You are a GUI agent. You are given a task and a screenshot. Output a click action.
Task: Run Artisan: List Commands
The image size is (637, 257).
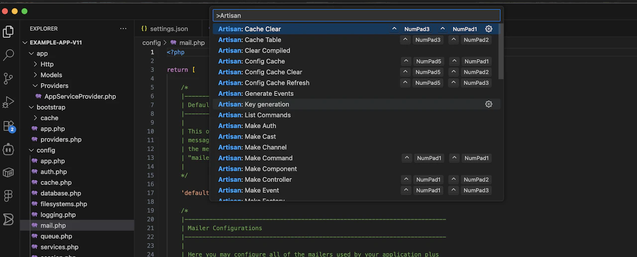click(356, 115)
